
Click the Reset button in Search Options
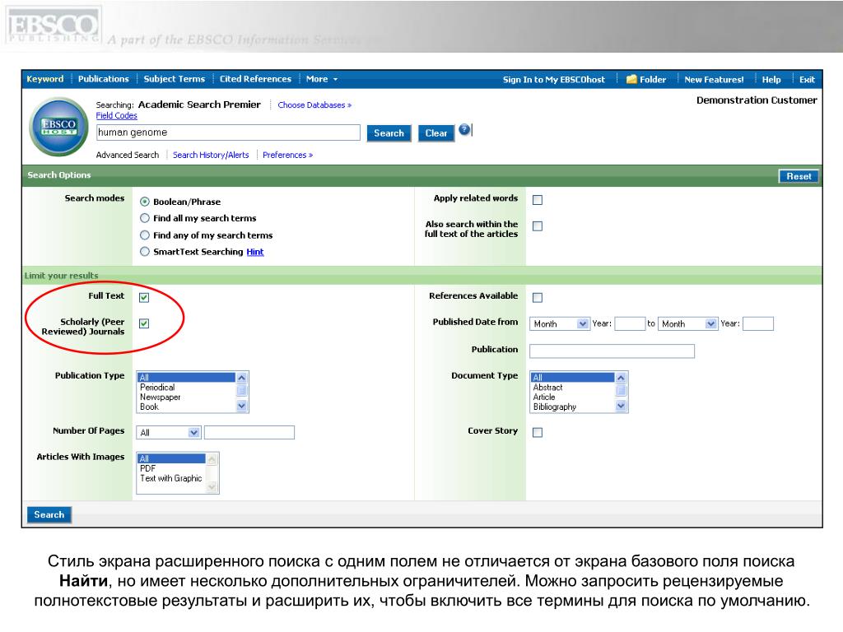tap(799, 176)
